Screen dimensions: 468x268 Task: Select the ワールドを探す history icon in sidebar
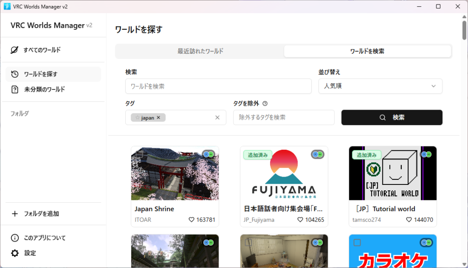click(x=15, y=74)
